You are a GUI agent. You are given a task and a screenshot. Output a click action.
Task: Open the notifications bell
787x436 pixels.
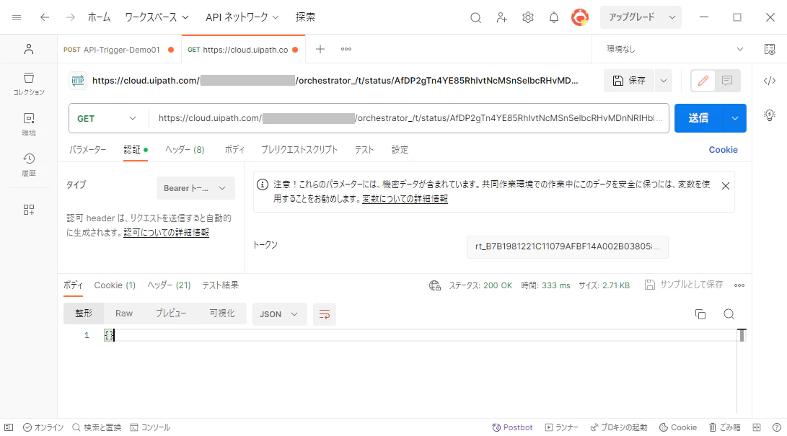[553, 17]
